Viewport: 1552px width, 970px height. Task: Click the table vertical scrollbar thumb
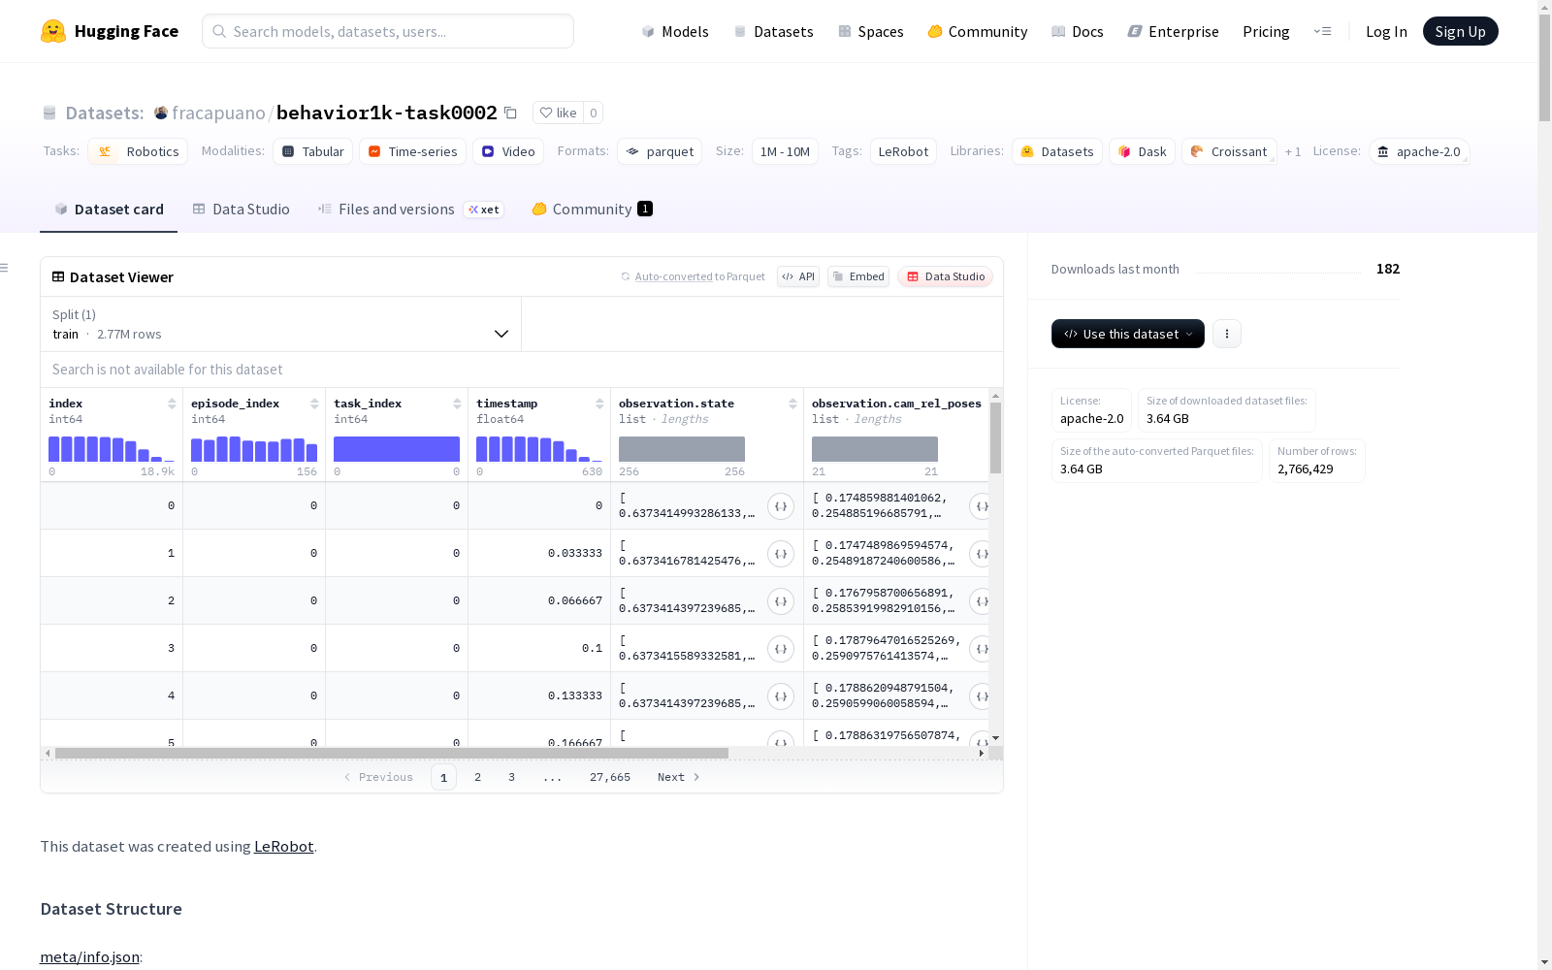(x=995, y=437)
